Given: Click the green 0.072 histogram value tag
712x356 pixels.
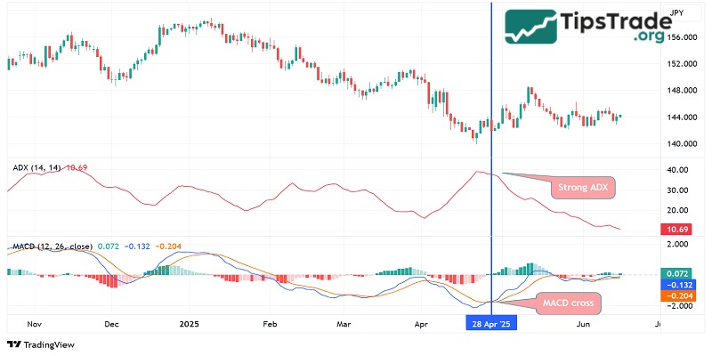Looking at the screenshot, I should (678, 273).
